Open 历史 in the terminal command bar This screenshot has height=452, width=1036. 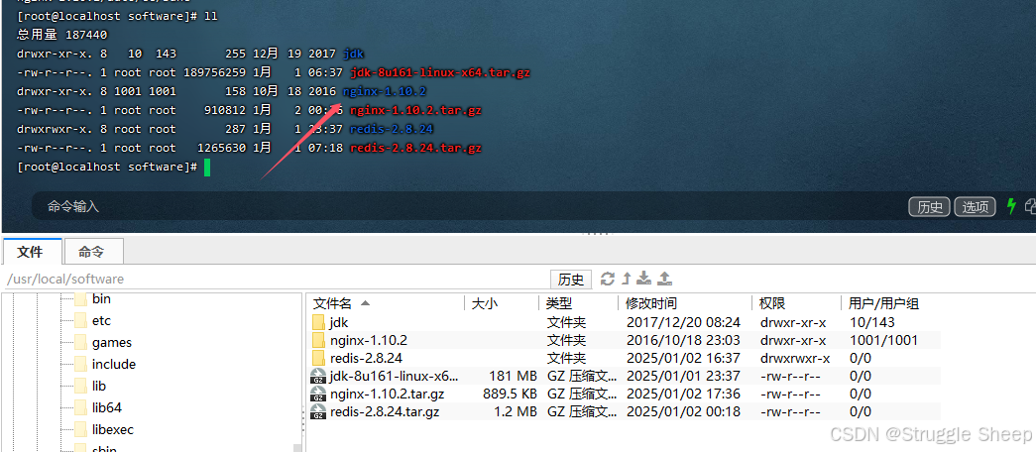930,207
